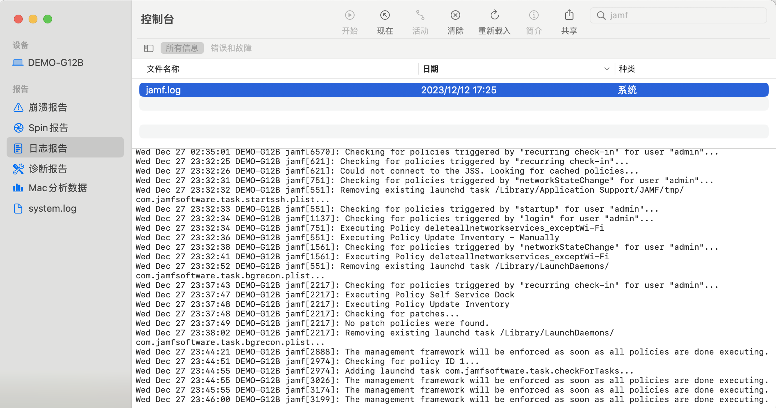Viewport: 776px width, 408px height.
Task: Select DEMO-G12B device in sidebar
Action: coord(65,63)
